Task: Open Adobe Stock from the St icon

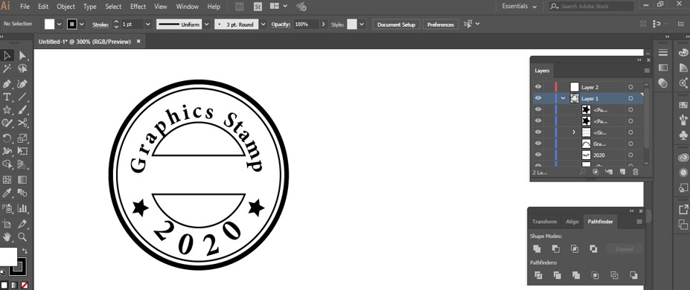Action: [x=258, y=7]
